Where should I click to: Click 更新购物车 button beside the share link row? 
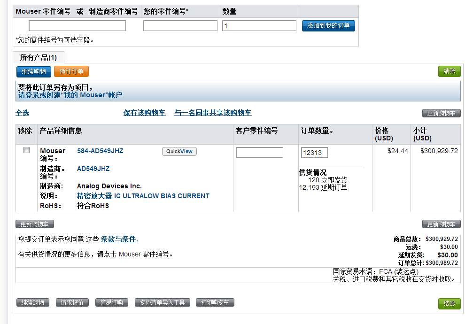click(x=441, y=113)
